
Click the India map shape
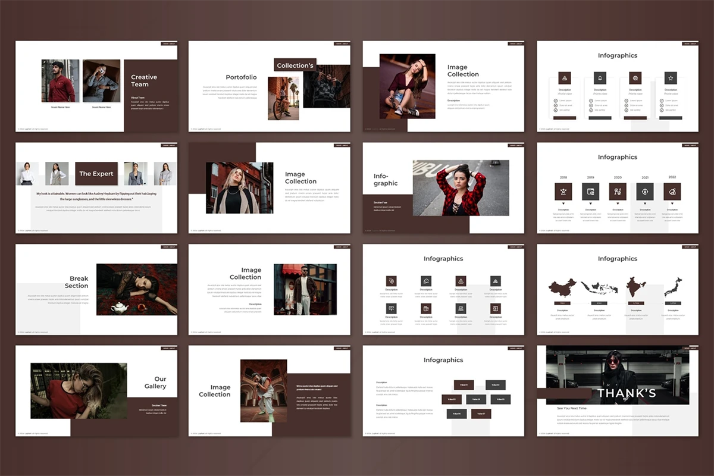coord(636,288)
